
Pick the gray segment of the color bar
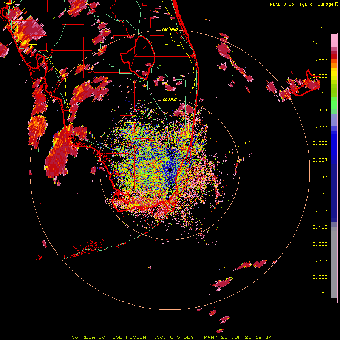pos(334,263)
